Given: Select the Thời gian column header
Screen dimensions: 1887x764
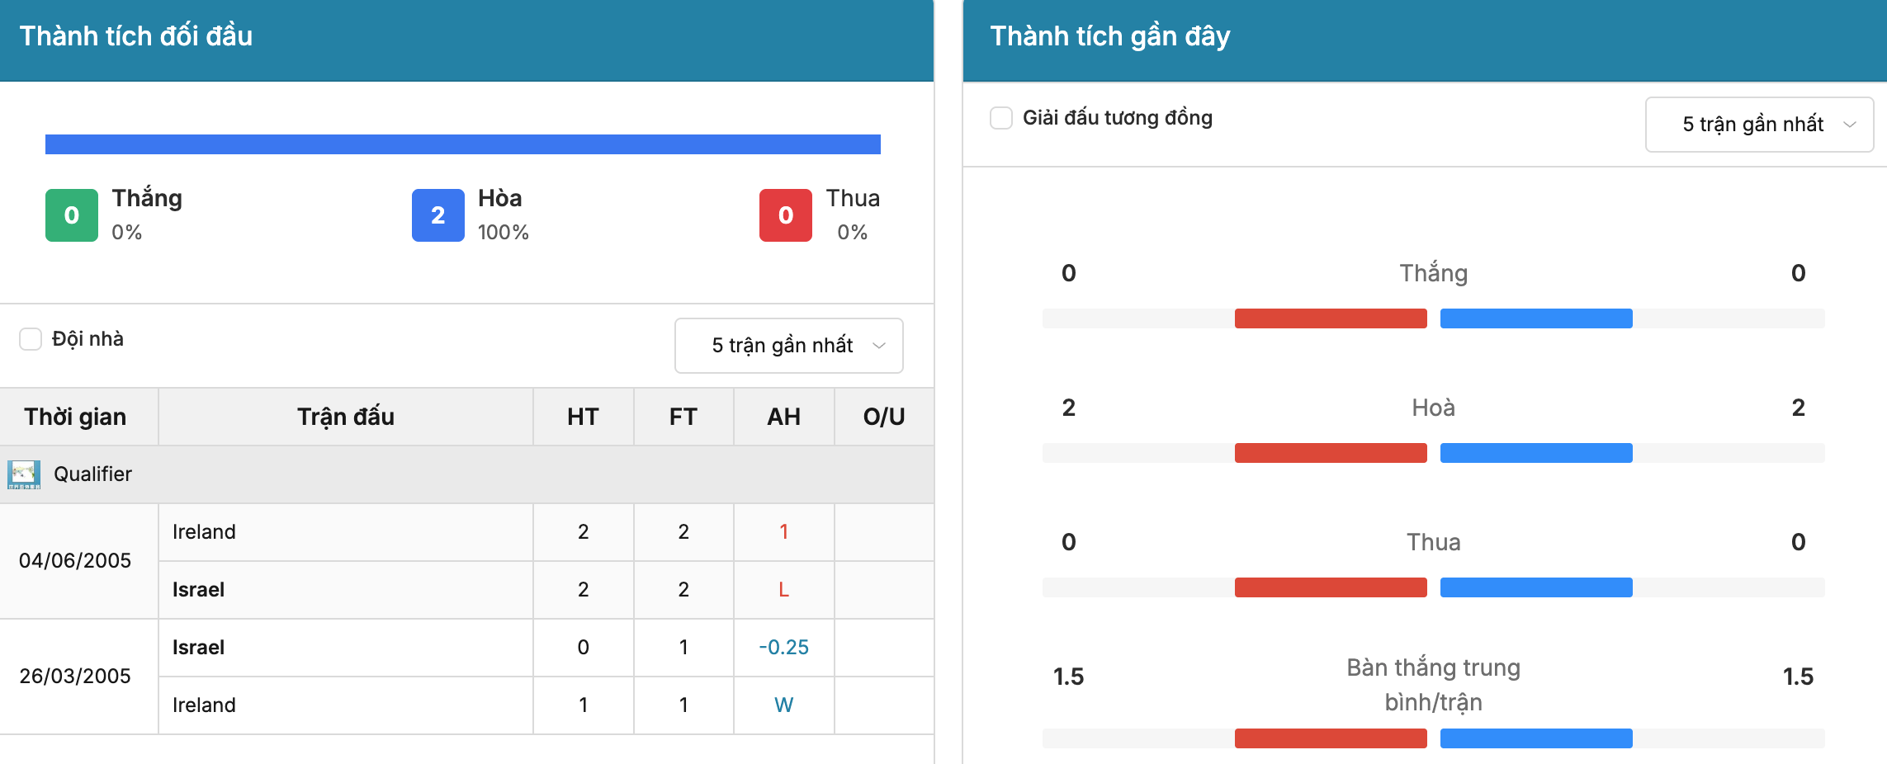Looking at the screenshot, I should 75,417.
